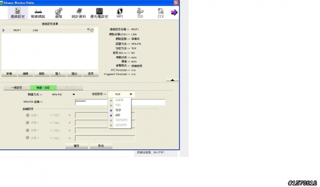Confirm with the 確定 OK button
320x187 pixels.
[x=76, y=146]
